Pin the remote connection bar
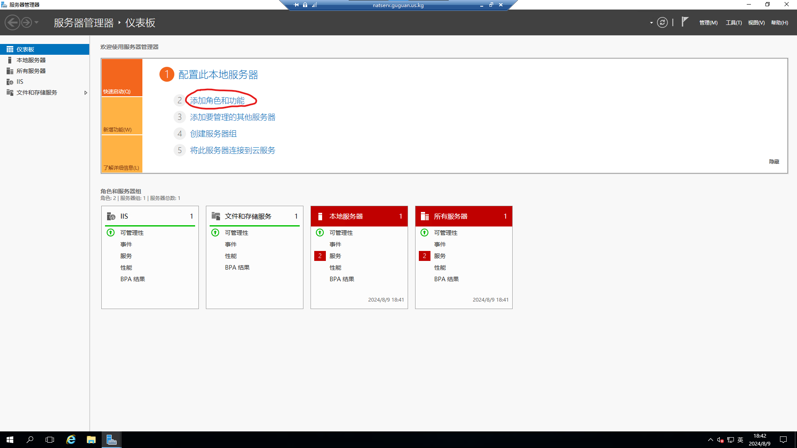797x448 pixels. (296, 5)
